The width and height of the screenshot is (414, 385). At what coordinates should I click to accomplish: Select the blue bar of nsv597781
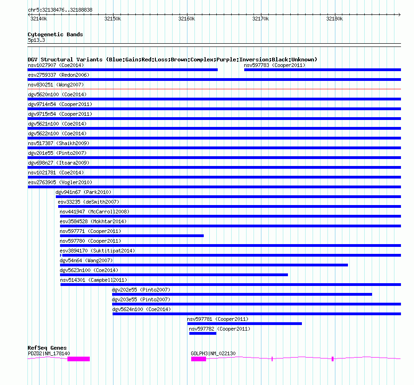pyautogui.click(x=245, y=324)
